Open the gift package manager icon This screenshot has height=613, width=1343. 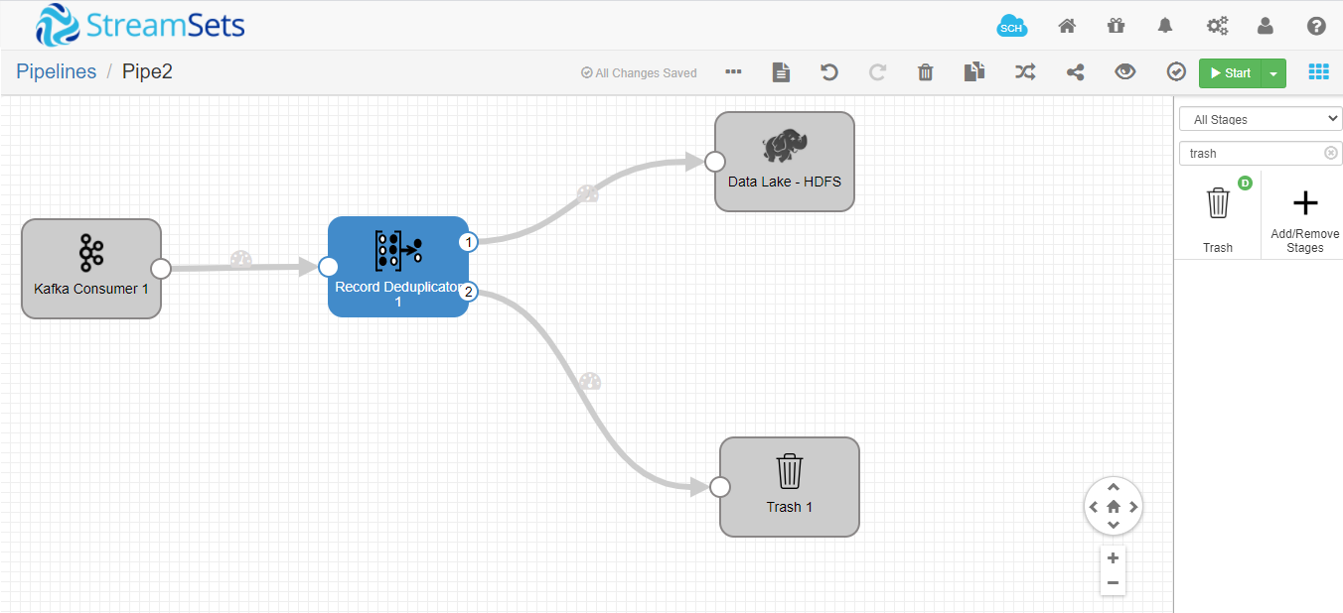pyautogui.click(x=1116, y=27)
